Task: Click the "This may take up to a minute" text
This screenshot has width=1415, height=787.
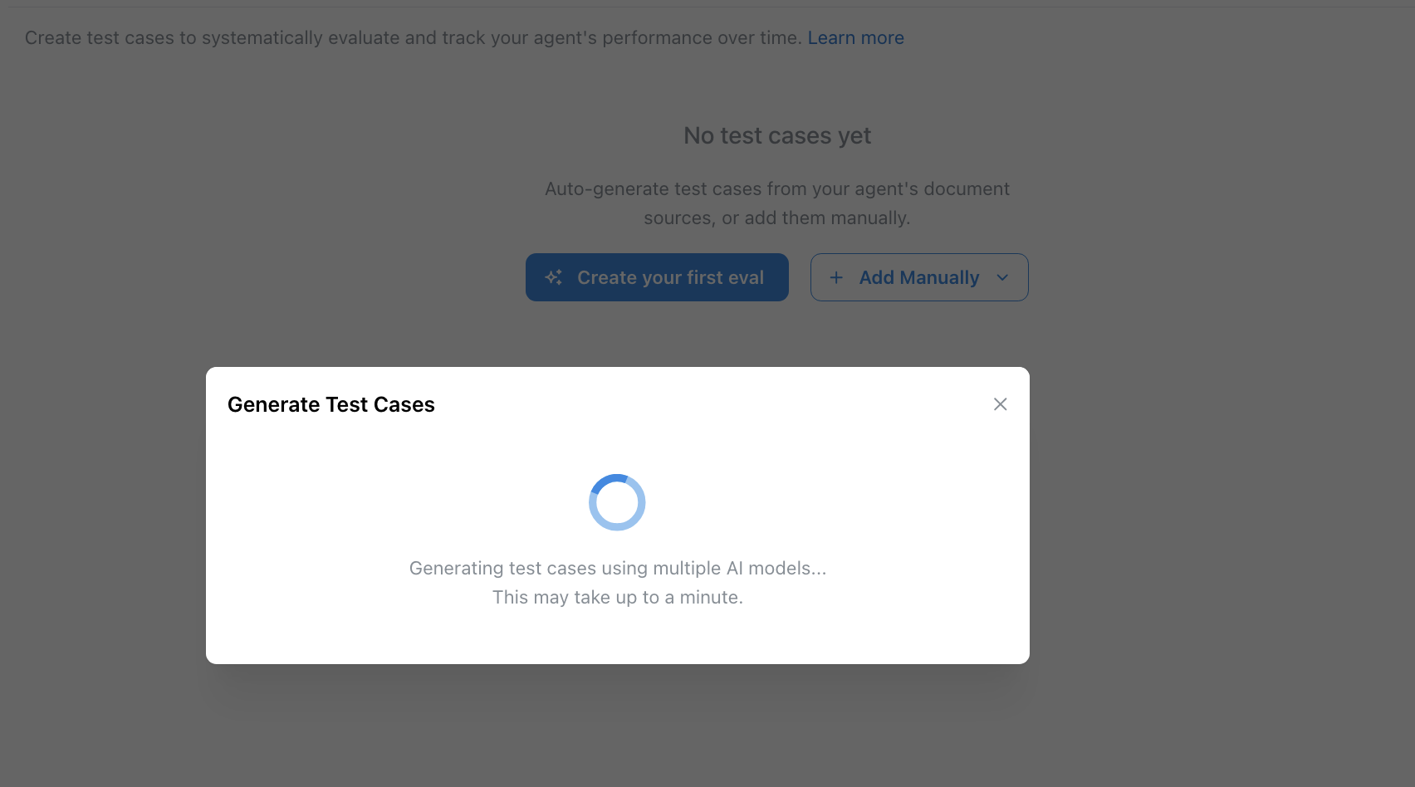Action: click(x=617, y=598)
